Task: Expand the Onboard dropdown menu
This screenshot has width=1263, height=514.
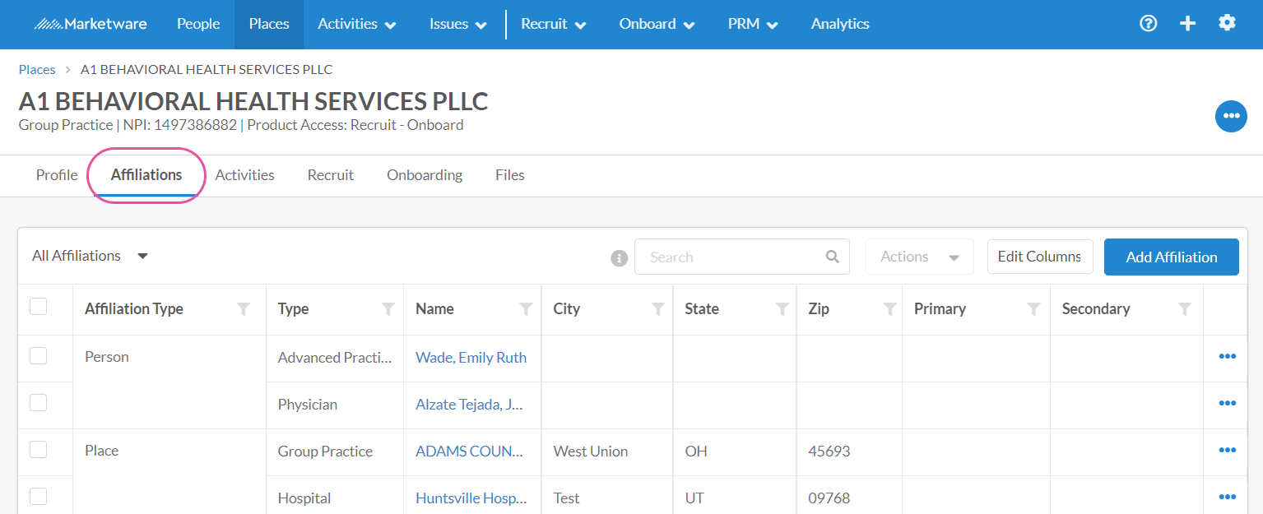Action: tap(657, 24)
